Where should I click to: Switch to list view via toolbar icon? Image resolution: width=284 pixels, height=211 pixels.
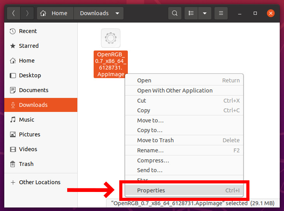[x=191, y=13]
